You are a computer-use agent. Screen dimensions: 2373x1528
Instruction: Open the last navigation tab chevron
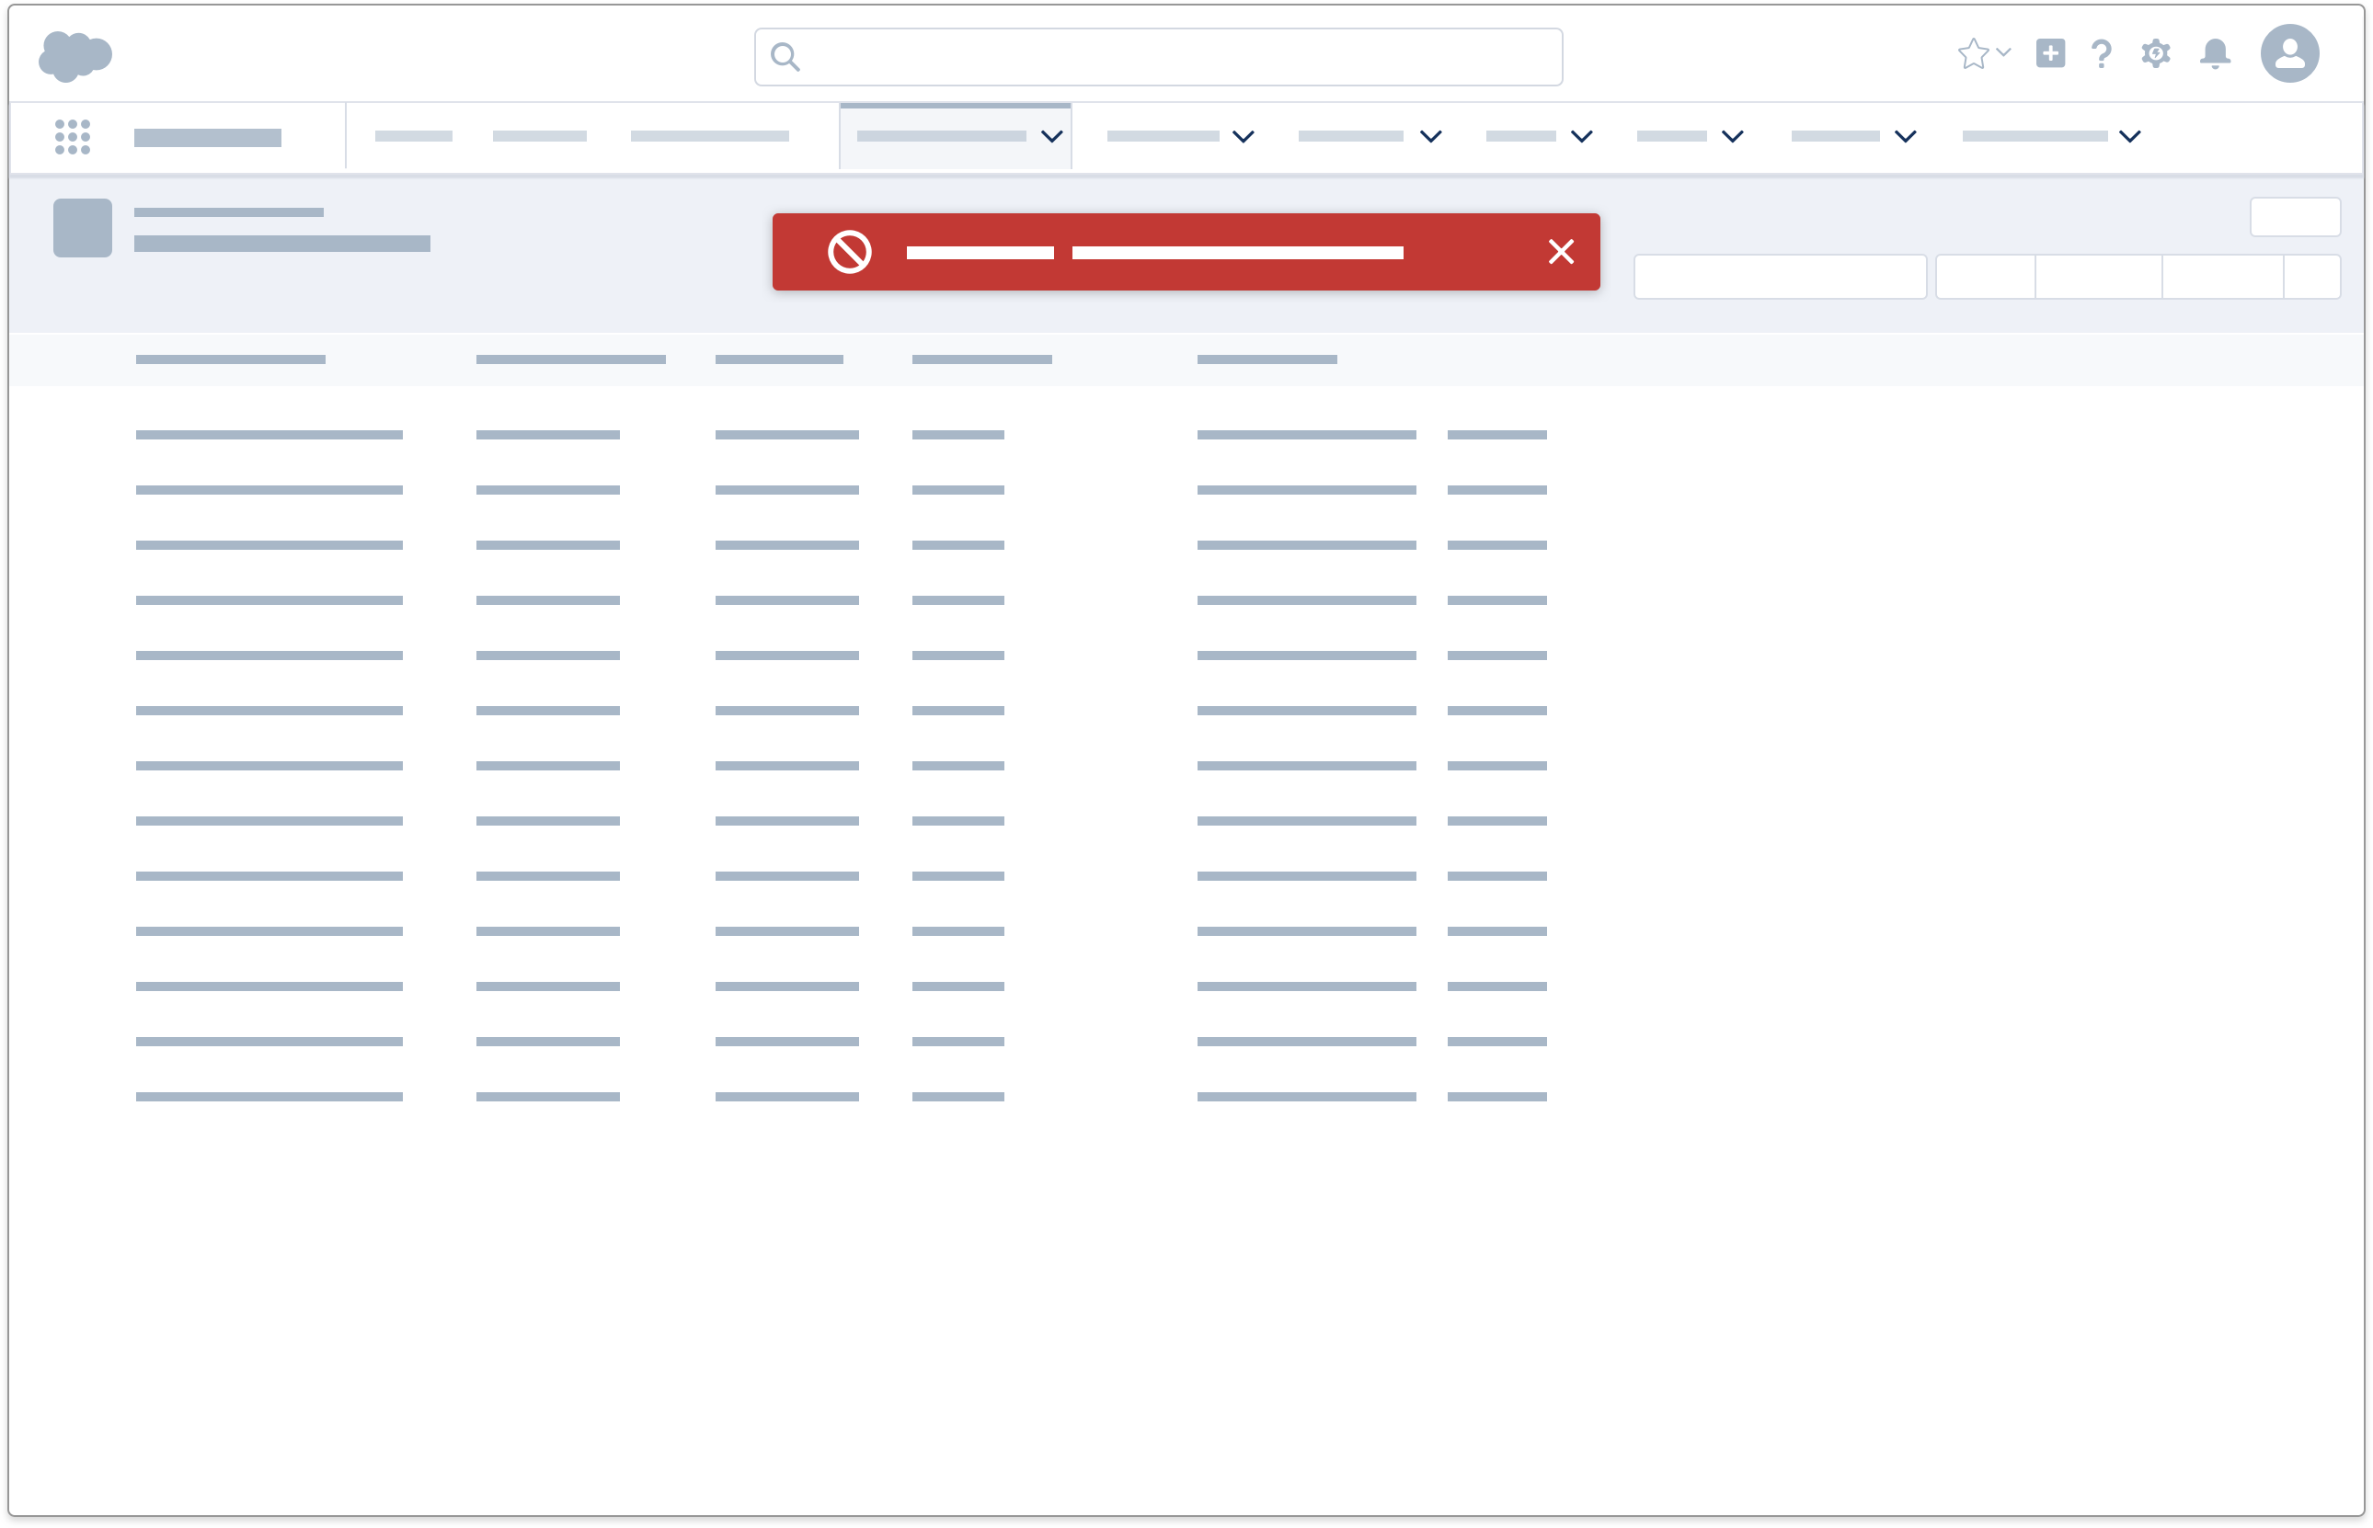tap(2130, 137)
